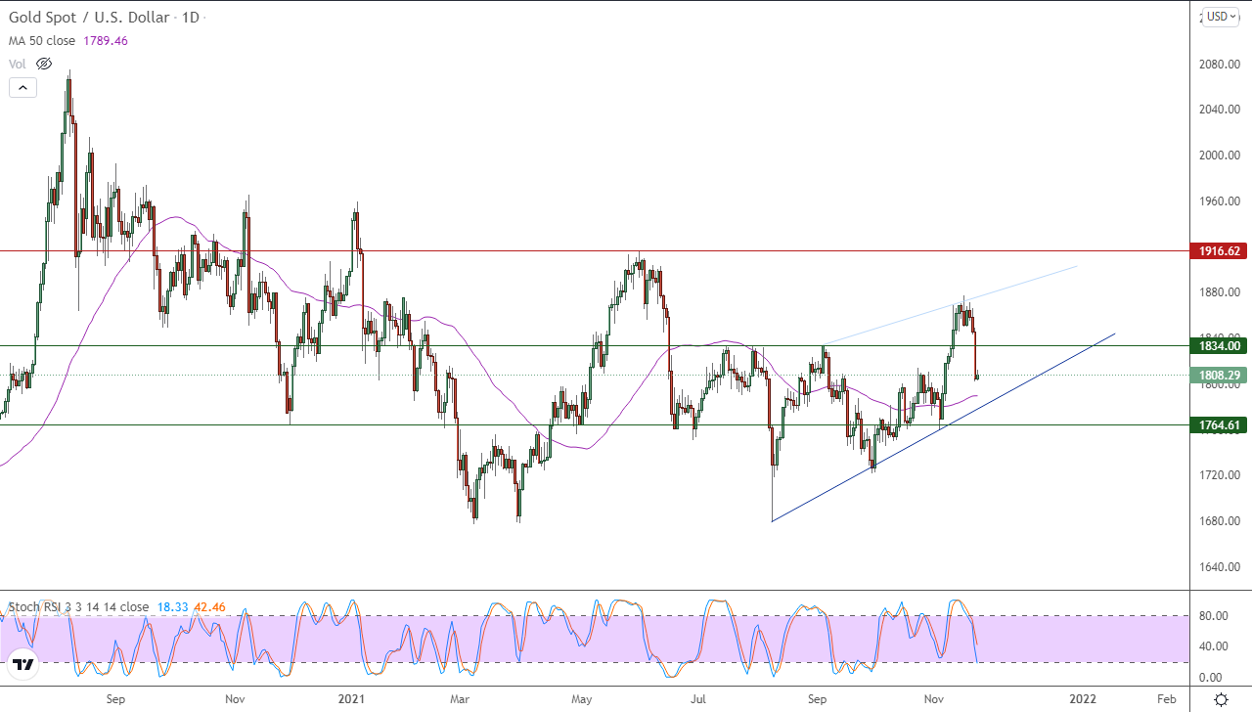Click the 1720.00 price axis label
This screenshot has width=1252, height=712.
point(1221,475)
